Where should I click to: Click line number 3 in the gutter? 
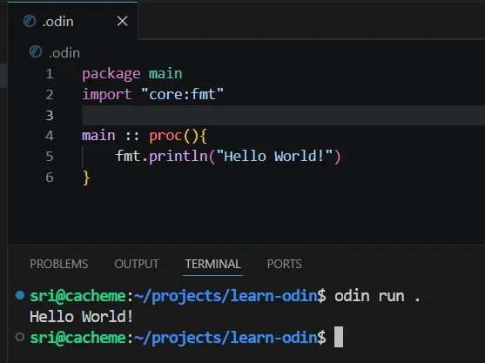pos(50,115)
